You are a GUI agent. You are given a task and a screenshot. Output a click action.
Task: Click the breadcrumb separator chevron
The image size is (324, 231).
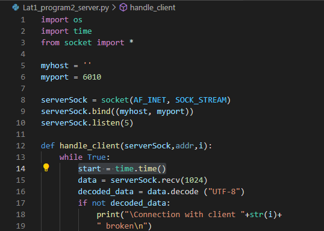pyautogui.click(x=114, y=8)
